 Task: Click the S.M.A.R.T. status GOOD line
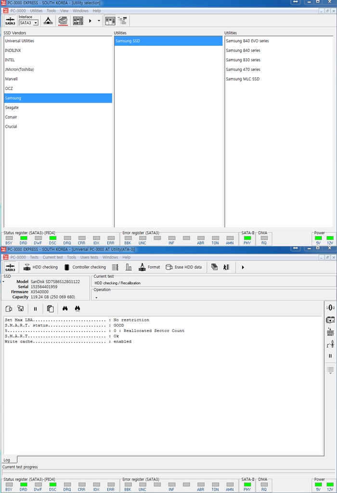coord(65,326)
